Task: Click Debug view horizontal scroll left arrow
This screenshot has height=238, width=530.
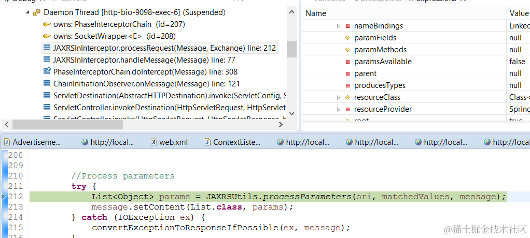Action: coord(6,124)
